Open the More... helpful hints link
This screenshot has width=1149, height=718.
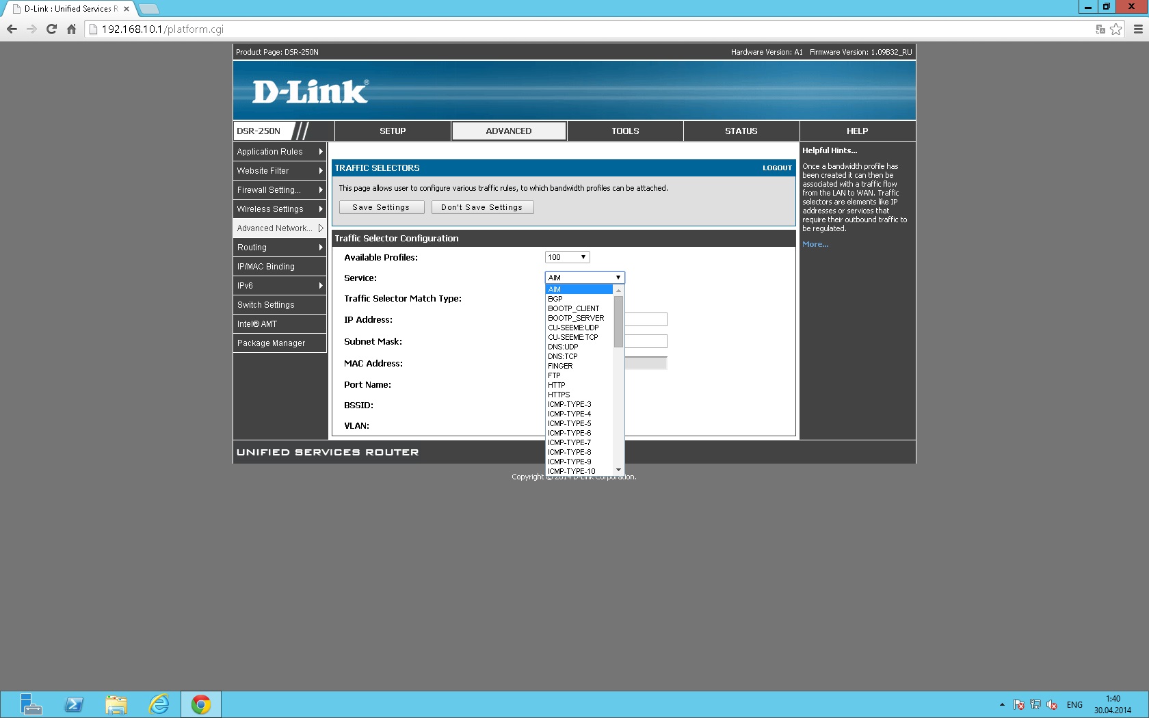815,244
